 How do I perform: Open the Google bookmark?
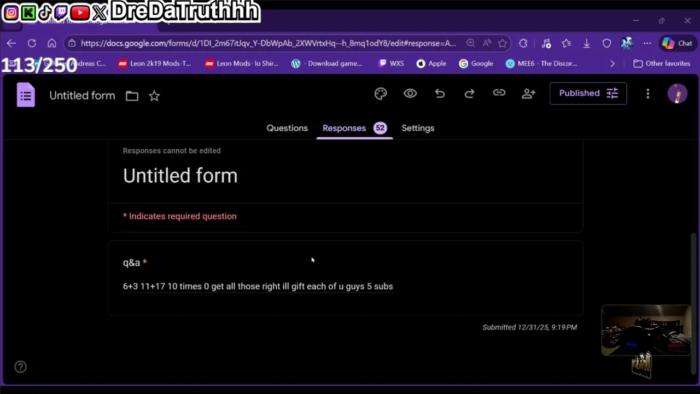[476, 63]
